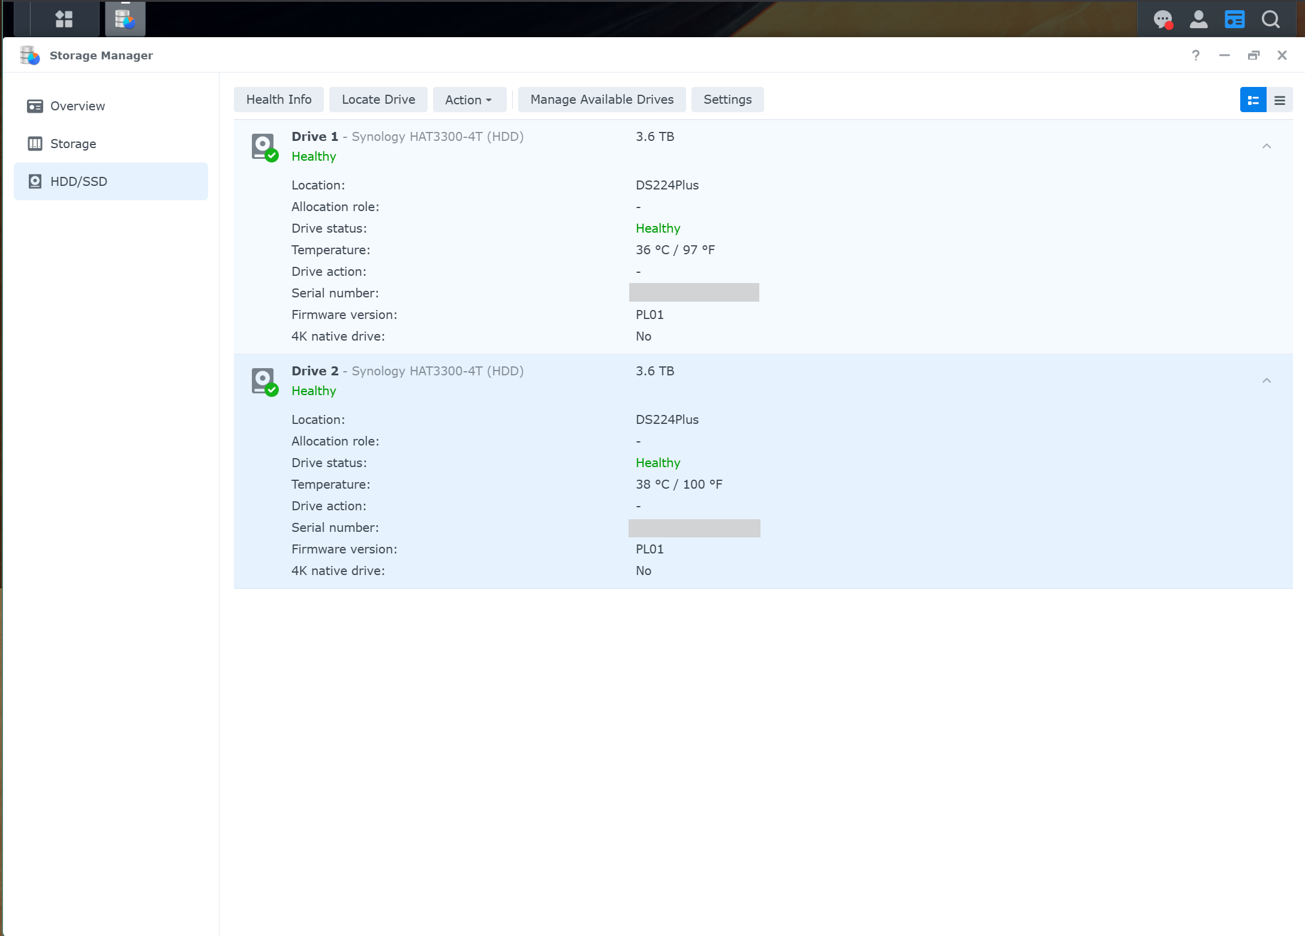Click Drive 2 redacted serial number field
The width and height of the screenshot is (1305, 936).
pos(694,528)
